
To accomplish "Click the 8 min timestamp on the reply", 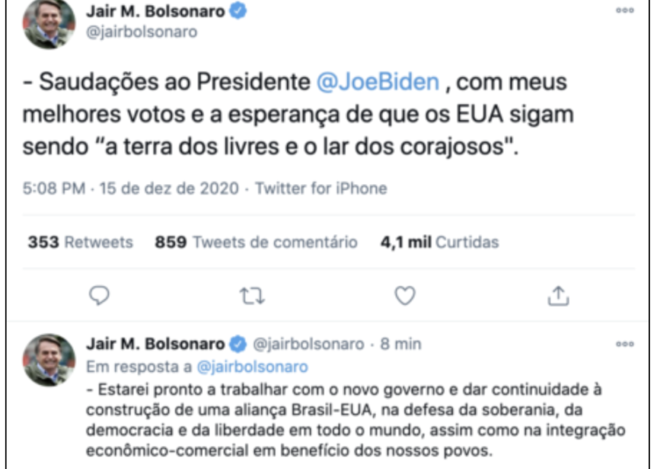I will pos(401,344).
